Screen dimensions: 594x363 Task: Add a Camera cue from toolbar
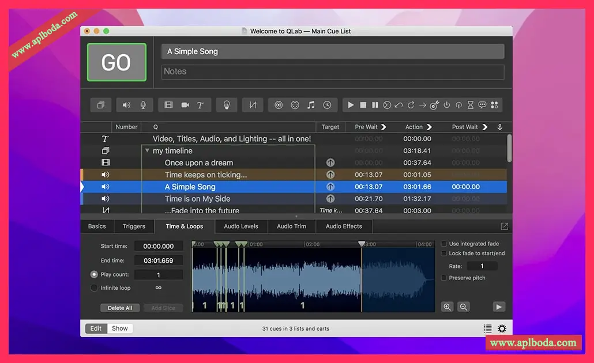[x=185, y=105]
